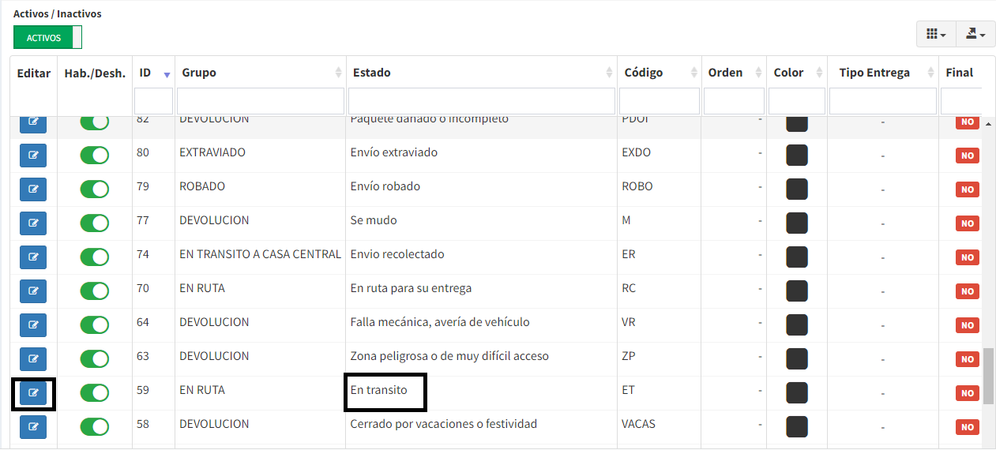This screenshot has height=450, width=996.
Task: Click edit icon for row ID 80
Action: (33, 155)
